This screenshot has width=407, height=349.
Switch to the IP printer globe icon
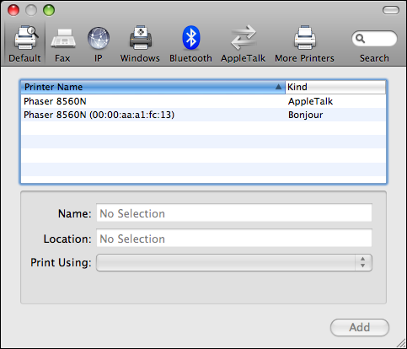point(99,38)
